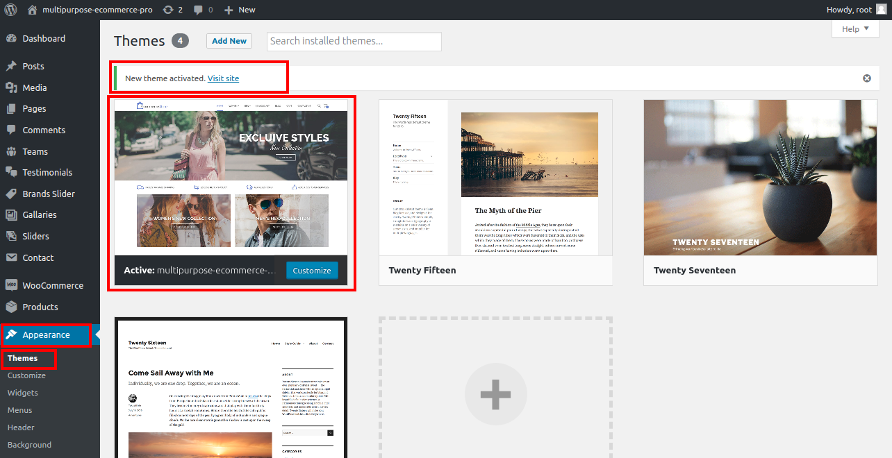Open the WordPress logo menu
The image size is (892, 458).
(x=11, y=10)
